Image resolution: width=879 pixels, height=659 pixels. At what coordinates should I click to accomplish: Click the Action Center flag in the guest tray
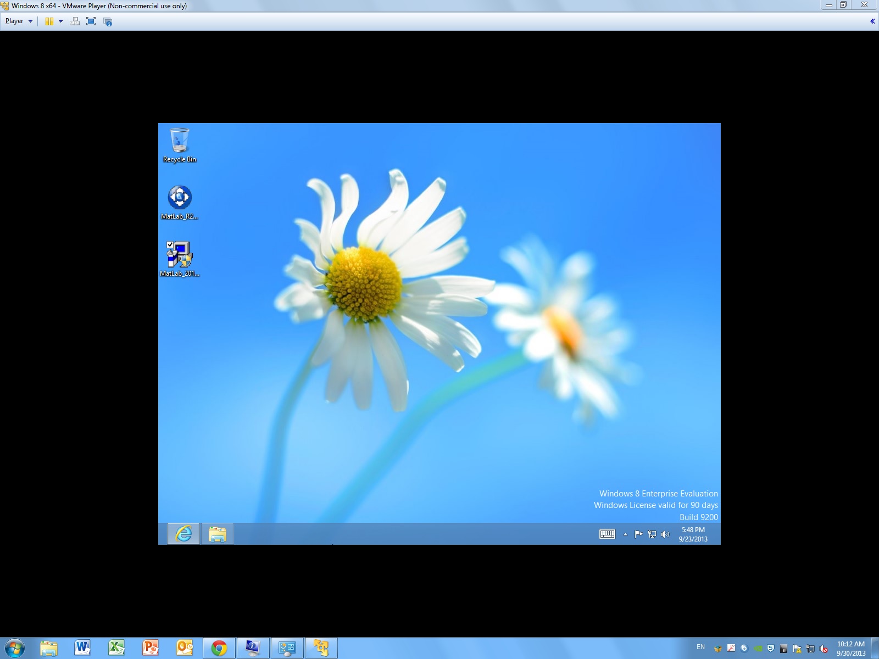[638, 534]
